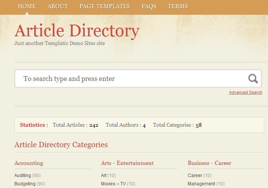Open PAGE TEMPLATES in the navigation

[105, 6]
